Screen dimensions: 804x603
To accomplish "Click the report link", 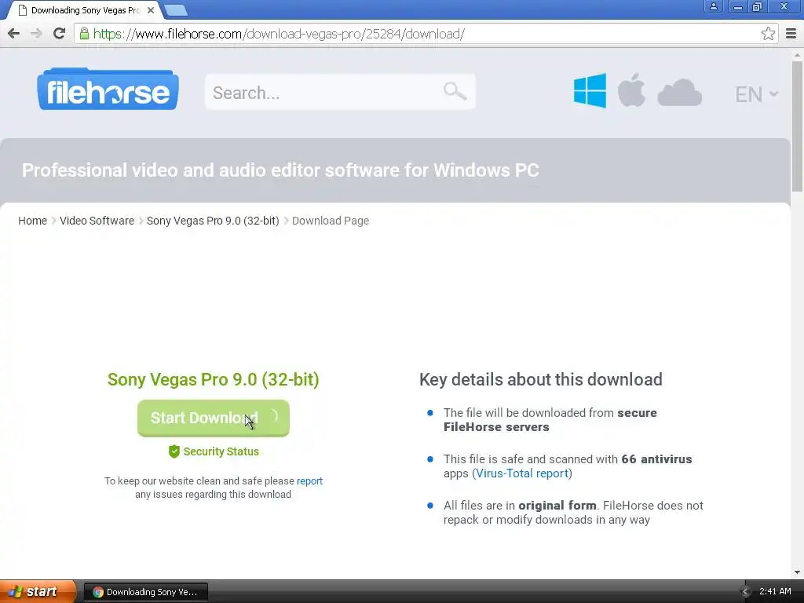I will tap(309, 481).
